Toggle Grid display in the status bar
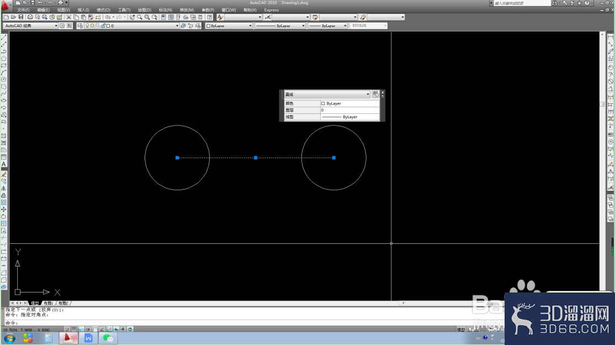The width and height of the screenshot is (615, 345). [74, 329]
